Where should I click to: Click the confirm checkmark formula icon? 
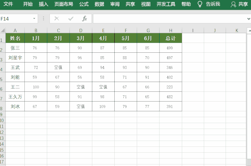click(71, 19)
